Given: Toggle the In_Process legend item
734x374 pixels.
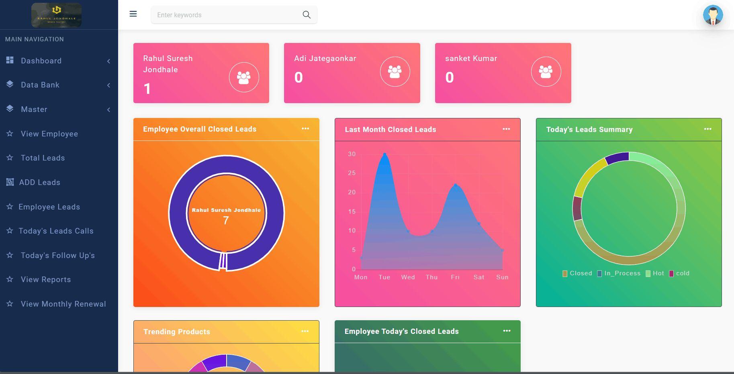Looking at the screenshot, I should 619,273.
